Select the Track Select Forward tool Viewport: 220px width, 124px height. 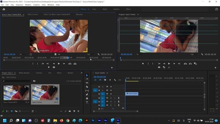click(87, 79)
